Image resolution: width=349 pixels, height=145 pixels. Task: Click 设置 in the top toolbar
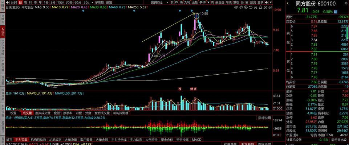pyautogui.click(x=109, y=3)
